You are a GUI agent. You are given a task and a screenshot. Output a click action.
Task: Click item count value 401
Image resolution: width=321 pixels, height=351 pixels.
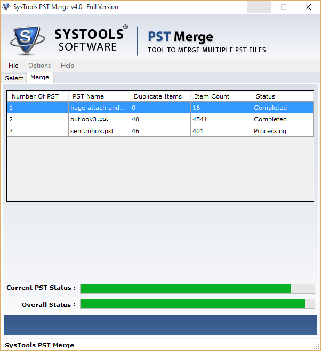pyautogui.click(x=221, y=130)
